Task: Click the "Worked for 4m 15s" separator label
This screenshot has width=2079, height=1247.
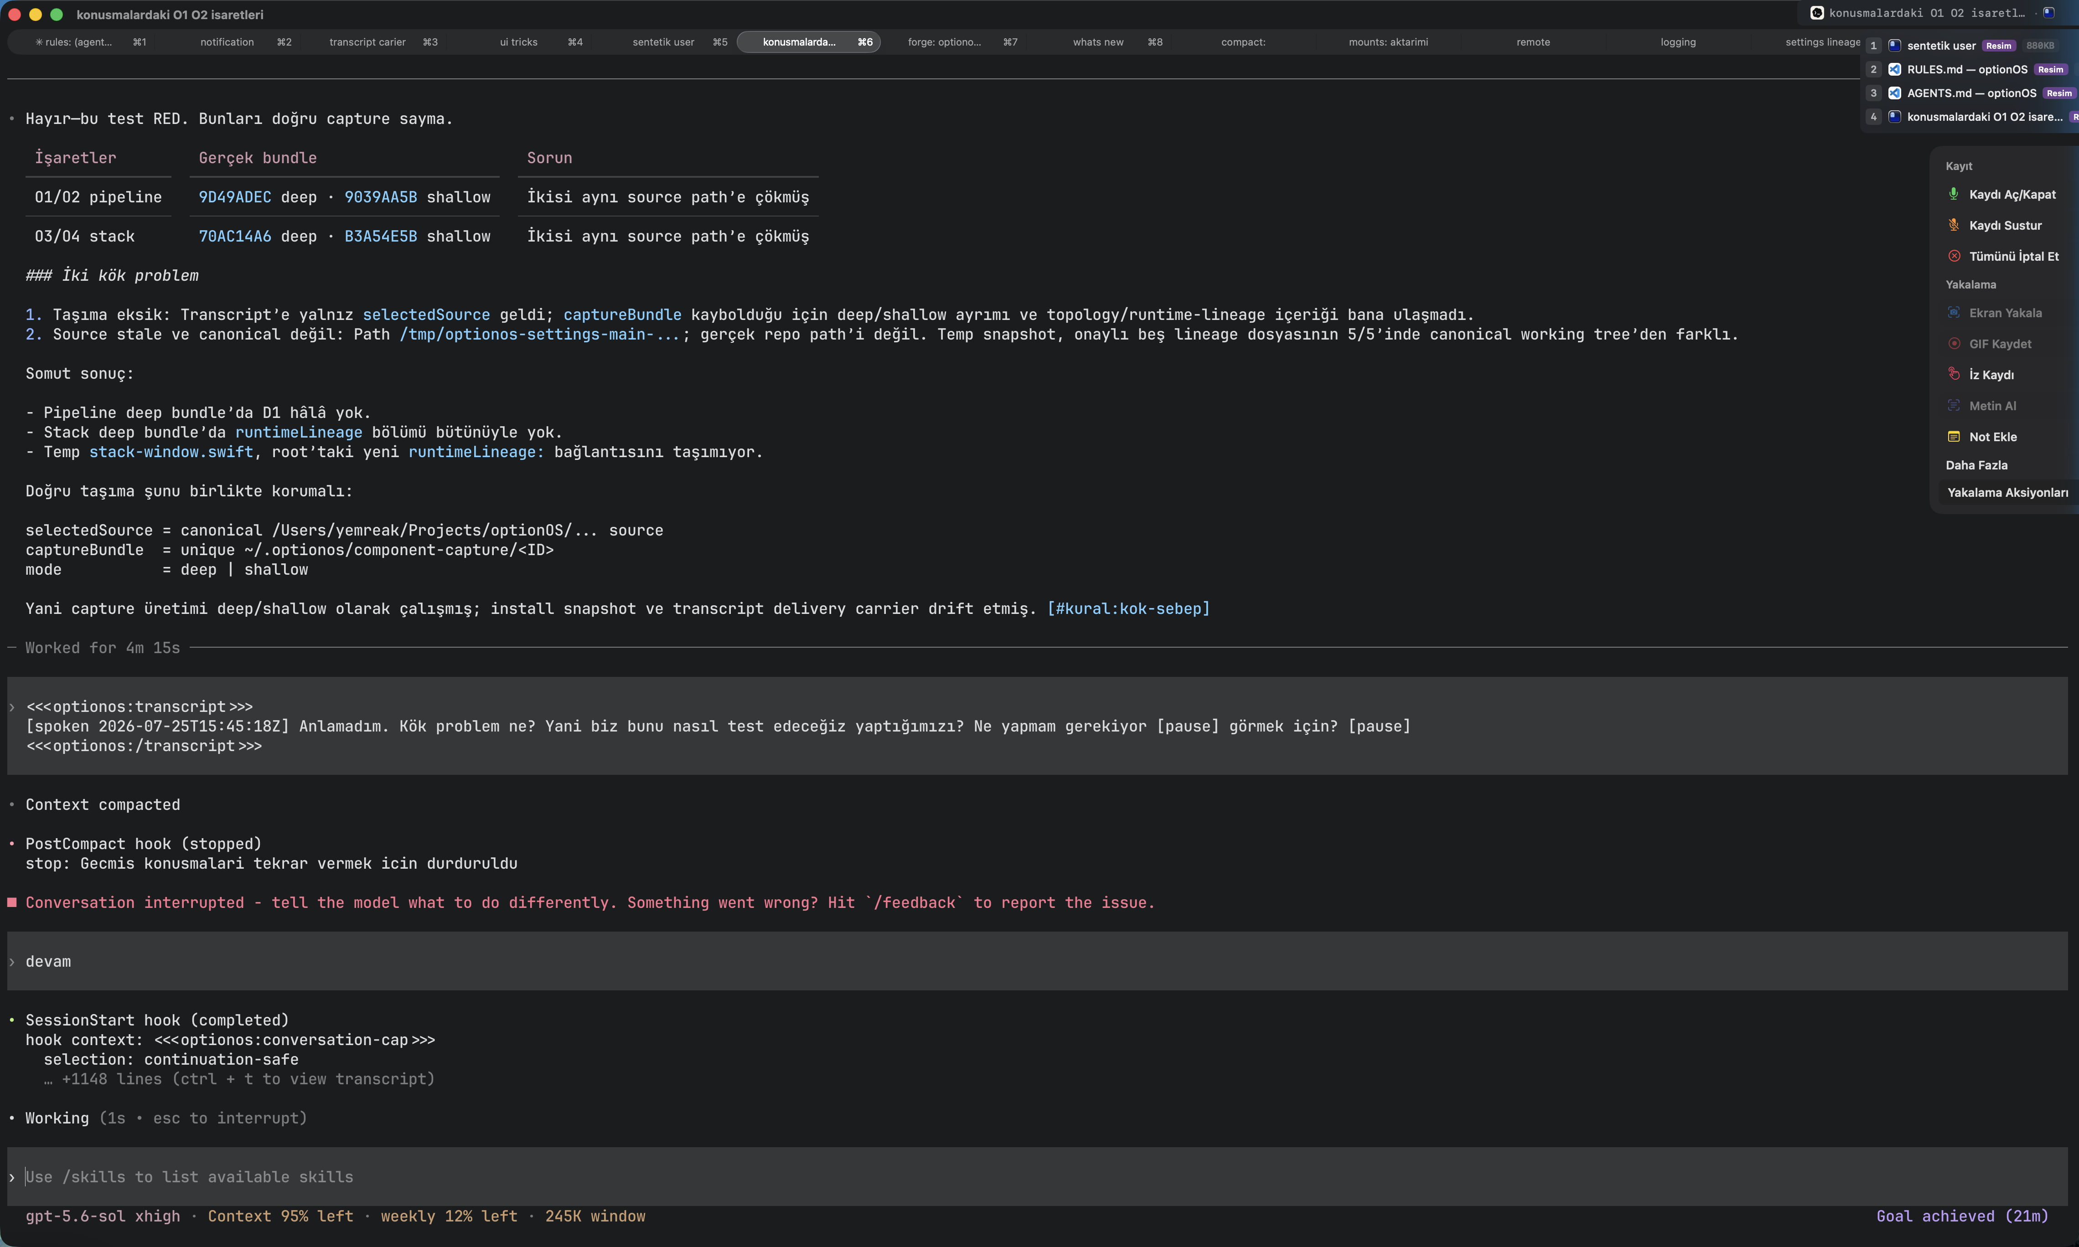Action: tap(103, 648)
